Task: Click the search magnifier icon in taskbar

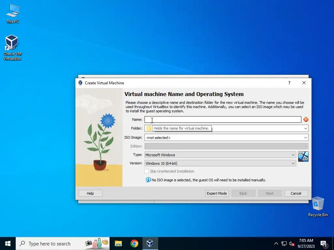Action: (22, 243)
